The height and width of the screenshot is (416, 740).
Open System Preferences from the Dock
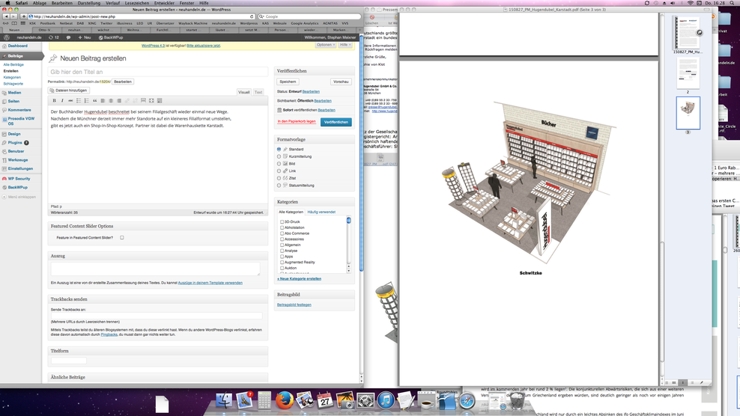(x=366, y=400)
